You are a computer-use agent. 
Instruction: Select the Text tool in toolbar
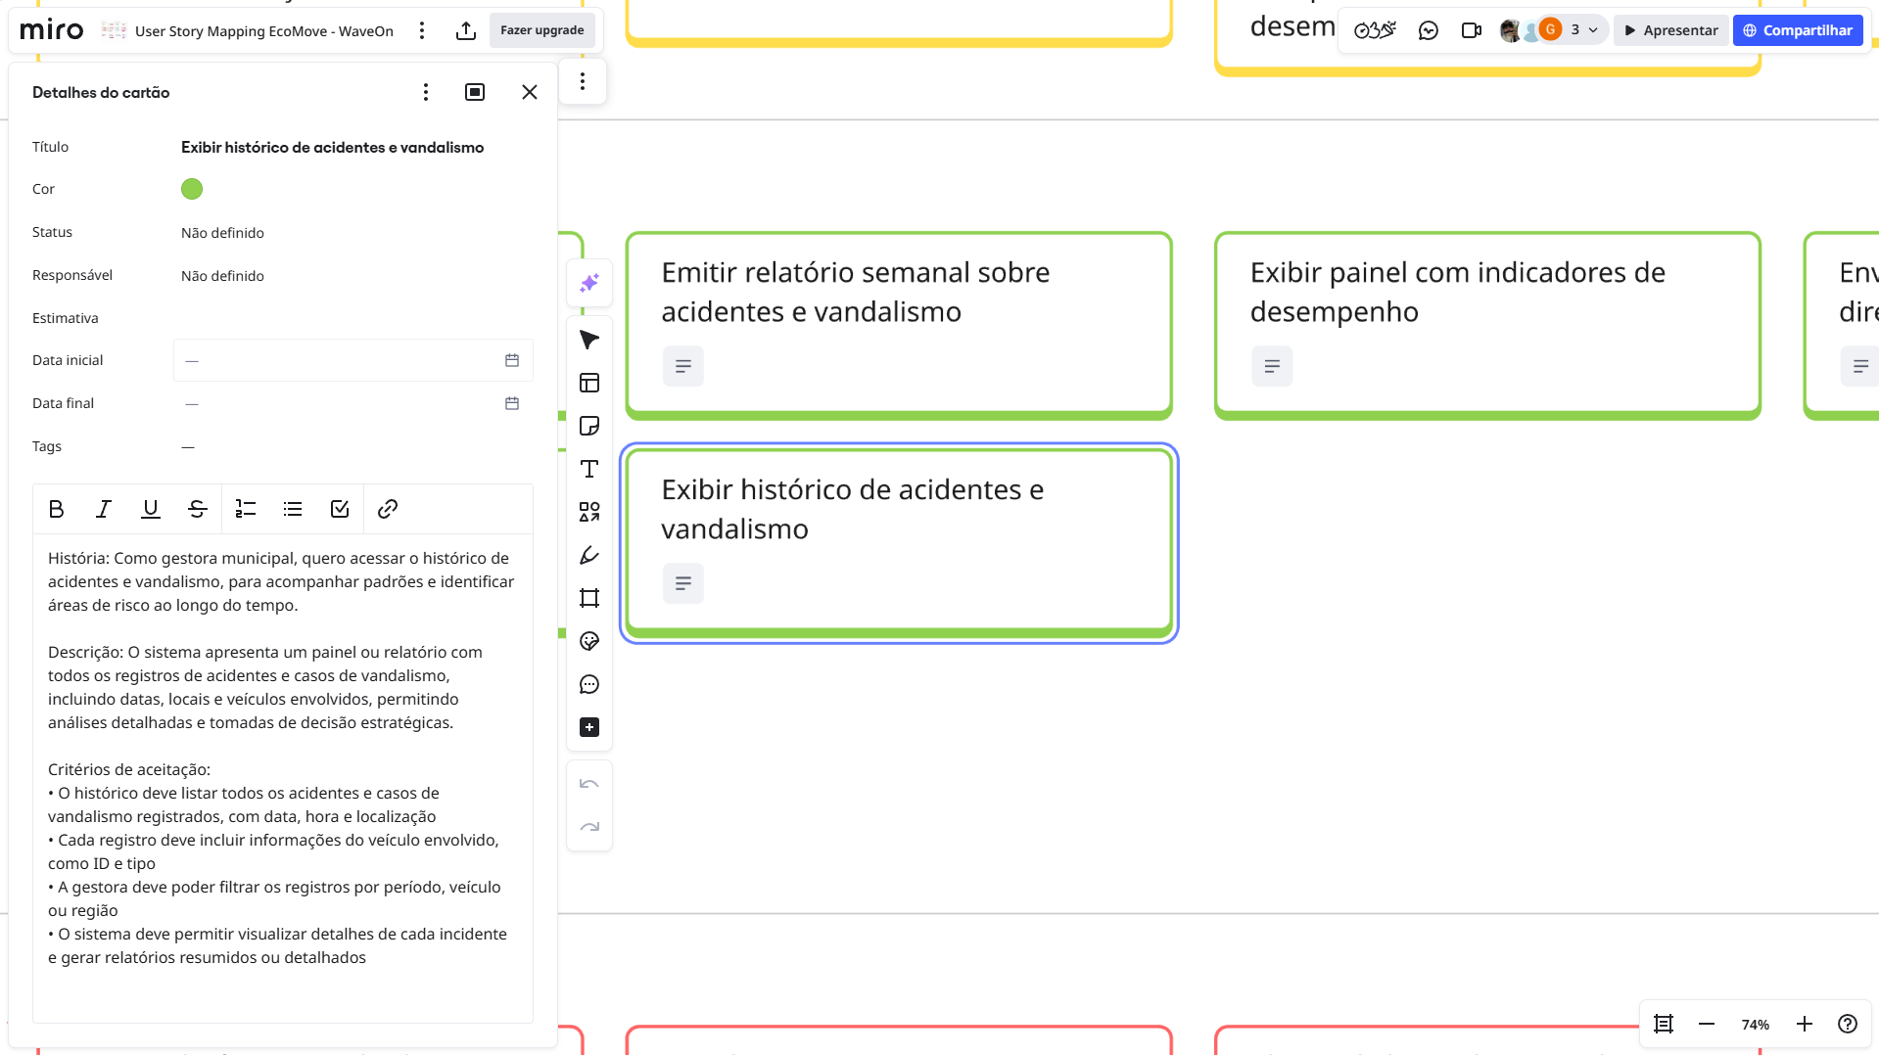(588, 469)
